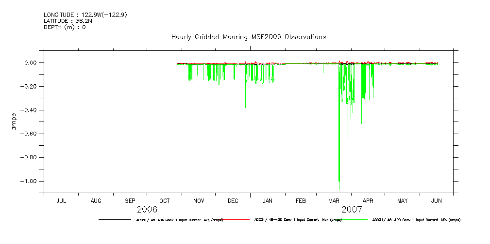The width and height of the screenshot is (490, 244).
Task: Click the plot title 'Hourly Gridded Mooring MSE2006 Observations'
Action: coord(248,37)
